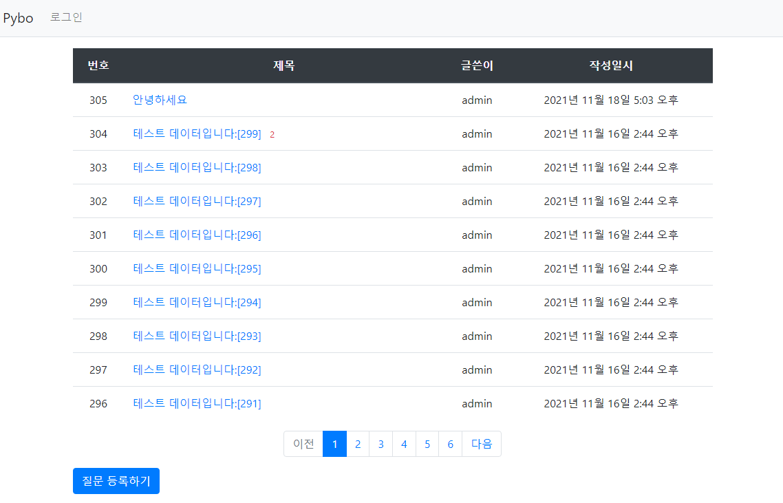This screenshot has height=503, width=783.
Task: Click row number 303 cell
Action: tap(98, 167)
